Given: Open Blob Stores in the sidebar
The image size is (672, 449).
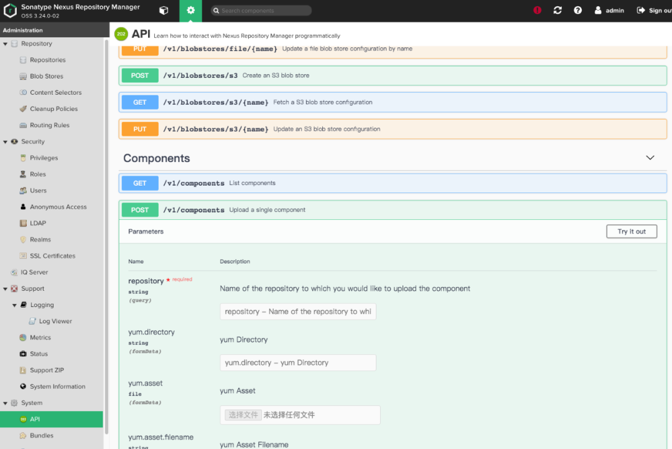Looking at the screenshot, I should coord(46,77).
